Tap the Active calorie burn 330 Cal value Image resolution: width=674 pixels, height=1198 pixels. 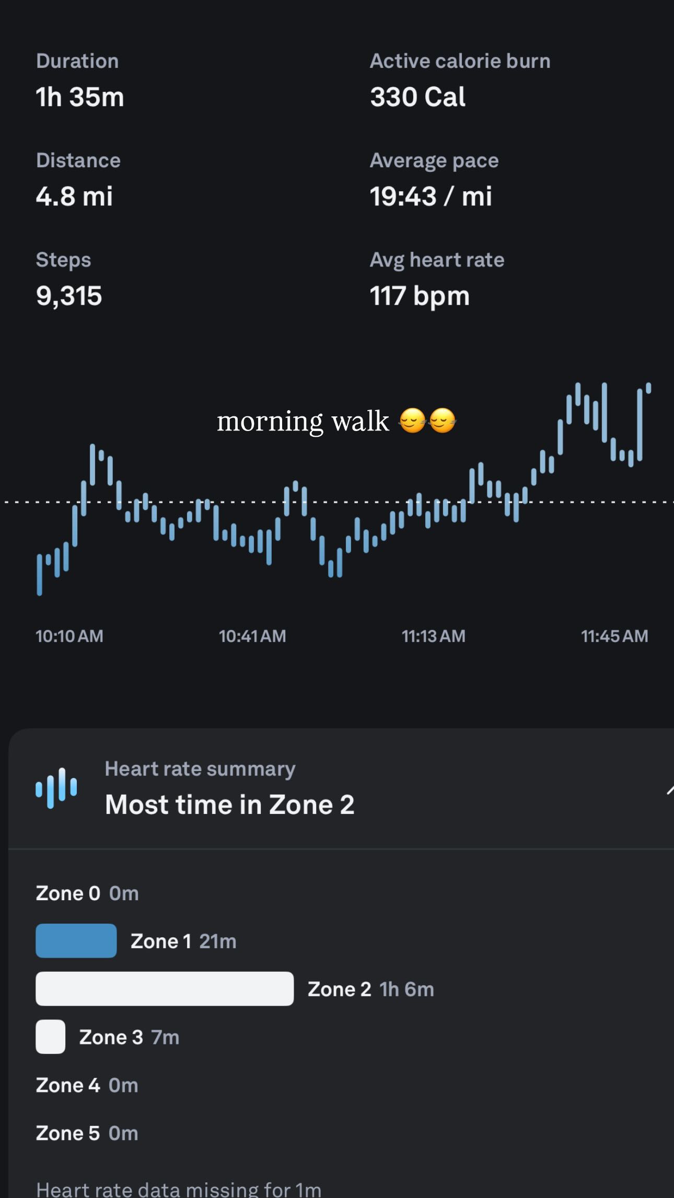coord(417,97)
